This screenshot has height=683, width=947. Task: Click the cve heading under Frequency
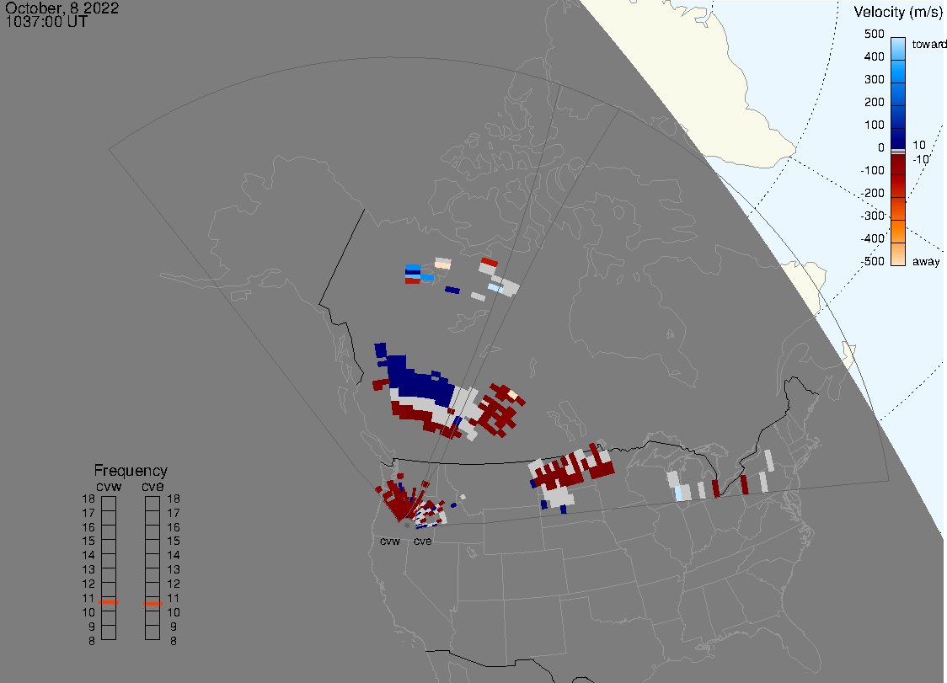click(152, 486)
